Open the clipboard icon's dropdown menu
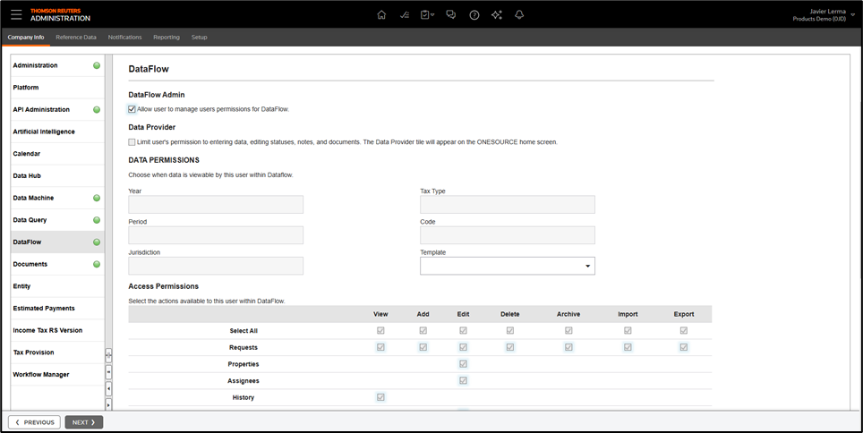Image resolution: width=863 pixels, height=433 pixels. (428, 15)
